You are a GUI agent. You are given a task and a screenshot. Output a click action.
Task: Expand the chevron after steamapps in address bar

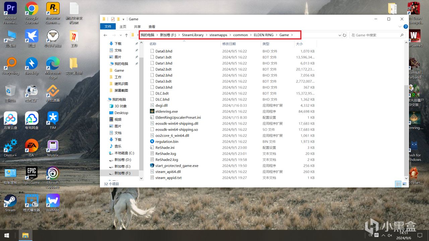(x=230, y=35)
